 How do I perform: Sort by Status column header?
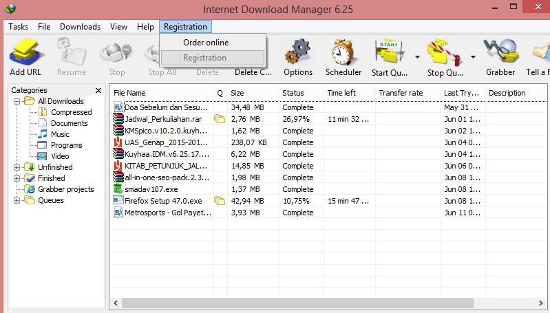(x=301, y=93)
